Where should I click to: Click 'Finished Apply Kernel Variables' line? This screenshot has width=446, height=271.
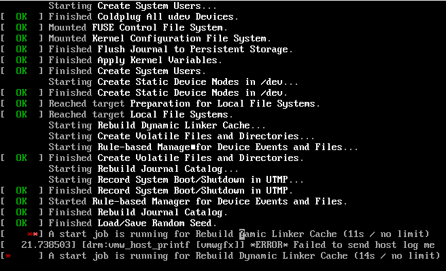click(x=135, y=60)
